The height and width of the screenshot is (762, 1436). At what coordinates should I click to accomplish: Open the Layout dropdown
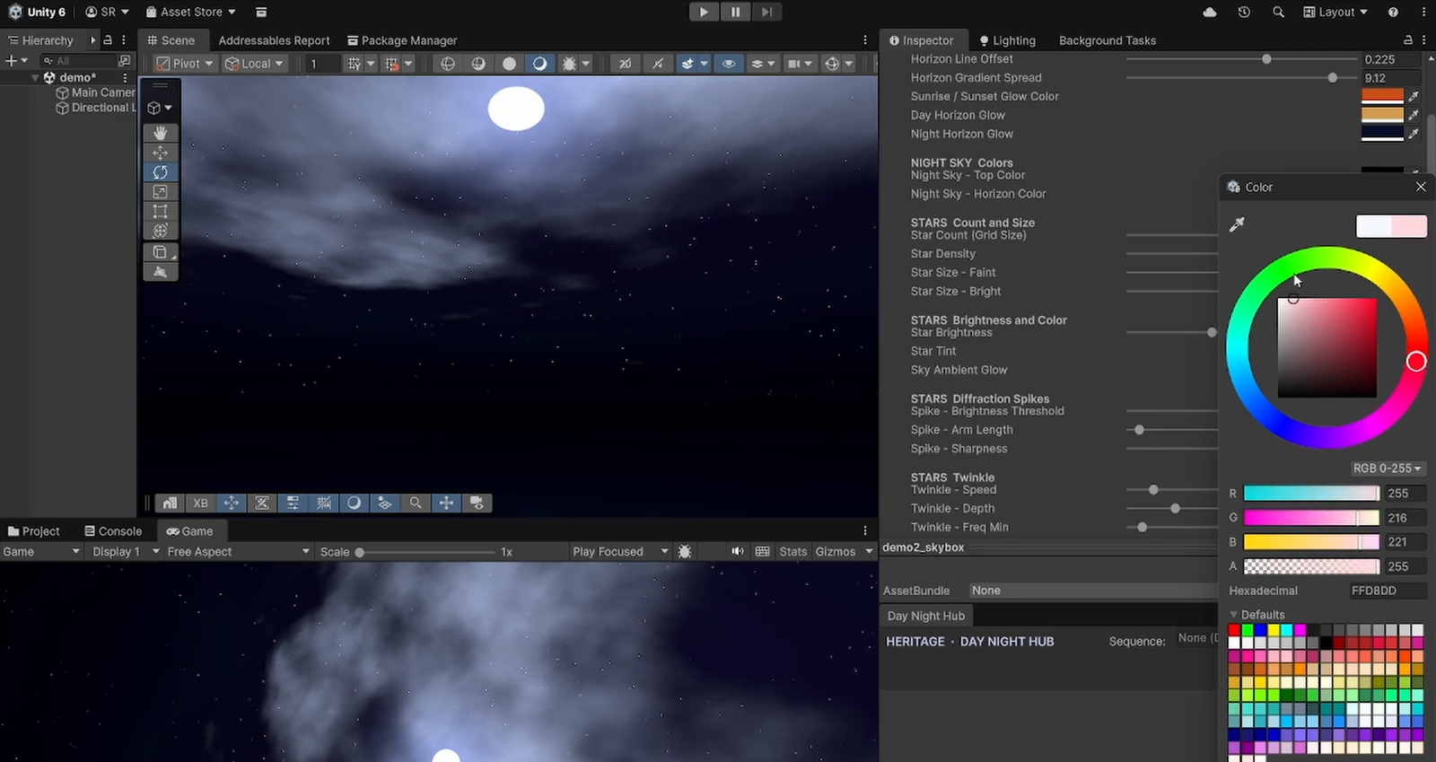click(1335, 12)
